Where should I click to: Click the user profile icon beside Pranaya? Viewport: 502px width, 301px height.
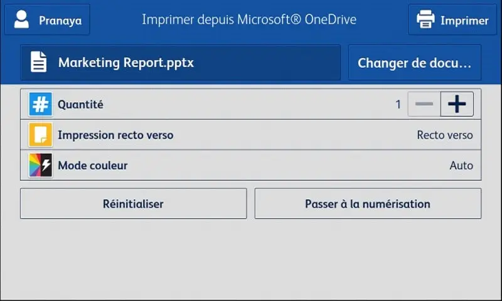21,19
